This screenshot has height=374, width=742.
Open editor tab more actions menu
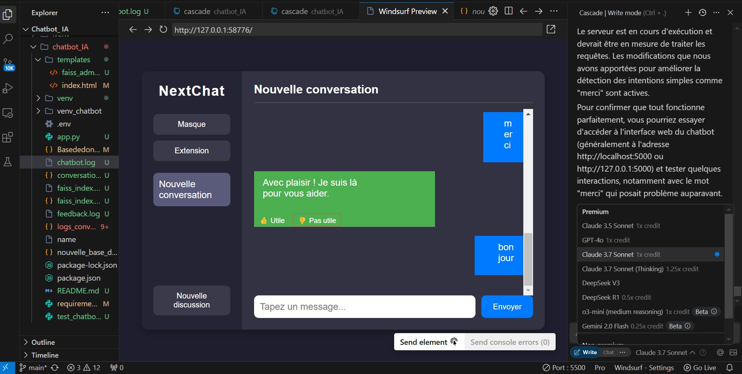point(554,11)
